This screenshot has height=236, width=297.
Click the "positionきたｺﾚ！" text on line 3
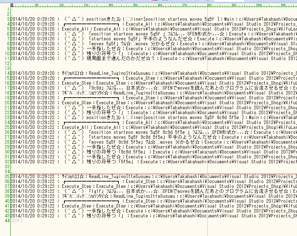pyautogui.click(x=106, y=19)
